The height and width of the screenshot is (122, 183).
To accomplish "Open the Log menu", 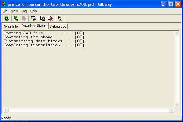I will pyautogui.click(x=24, y=11).
